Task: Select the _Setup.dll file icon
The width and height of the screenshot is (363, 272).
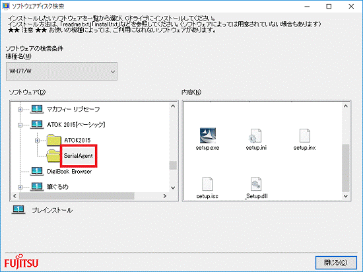Action: pos(256,184)
